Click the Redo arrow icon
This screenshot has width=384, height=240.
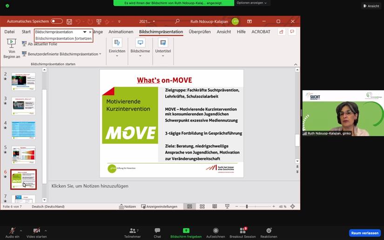click(x=90, y=21)
